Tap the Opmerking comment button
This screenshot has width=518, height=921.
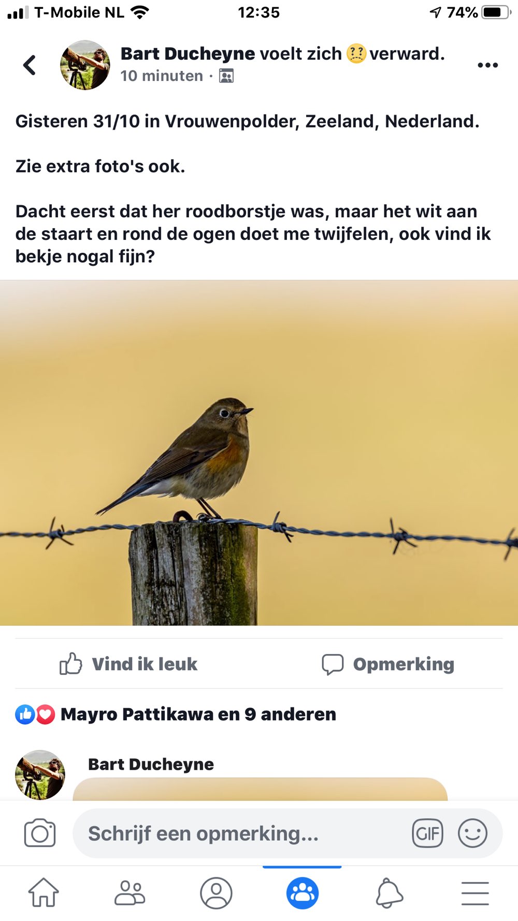point(388,664)
